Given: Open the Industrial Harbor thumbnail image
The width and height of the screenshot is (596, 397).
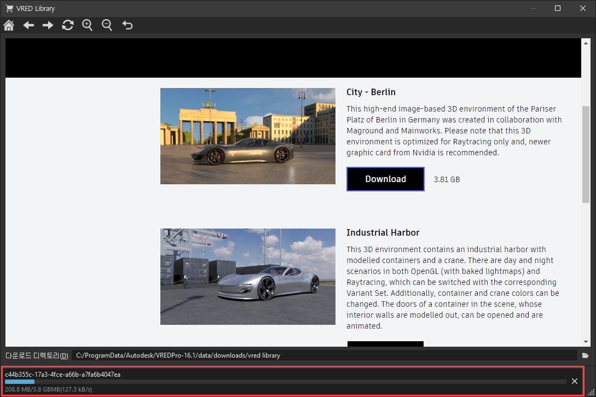Looking at the screenshot, I should tap(248, 277).
